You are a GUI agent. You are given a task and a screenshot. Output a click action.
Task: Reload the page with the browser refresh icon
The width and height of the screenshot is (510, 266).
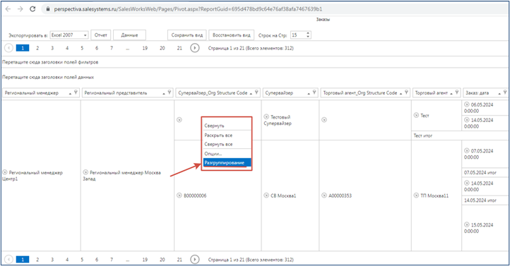coord(32,9)
